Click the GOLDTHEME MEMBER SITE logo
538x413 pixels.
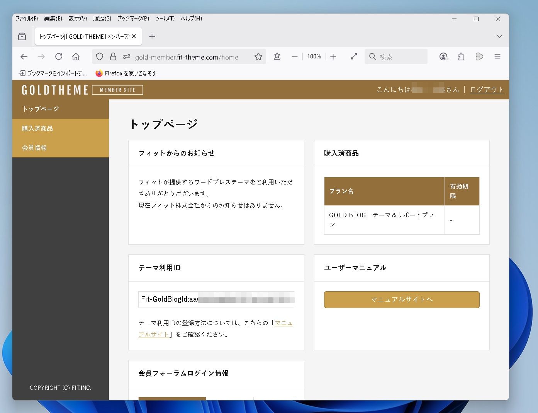[x=82, y=90]
